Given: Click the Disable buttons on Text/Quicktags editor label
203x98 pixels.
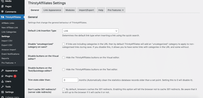Looking at the screenshot, I should point(40,69).
